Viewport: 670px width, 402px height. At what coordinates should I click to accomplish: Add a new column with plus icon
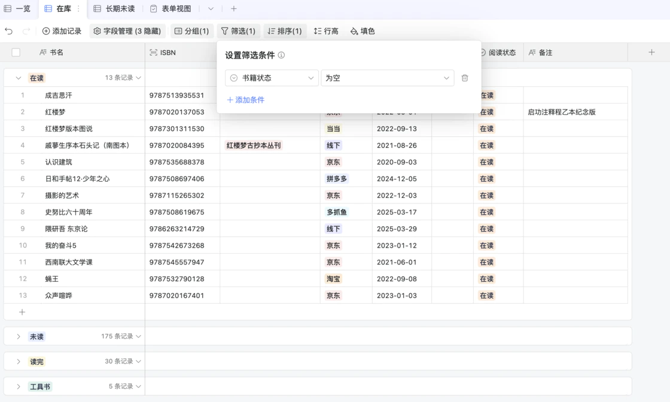651,53
